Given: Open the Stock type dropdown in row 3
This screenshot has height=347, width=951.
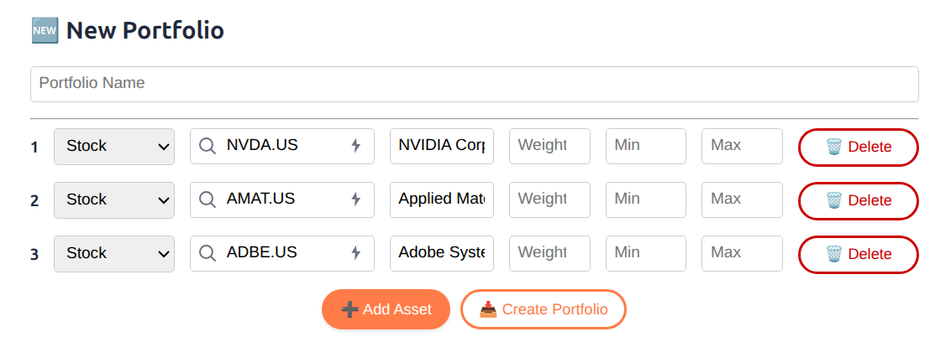Looking at the screenshot, I should point(114,253).
